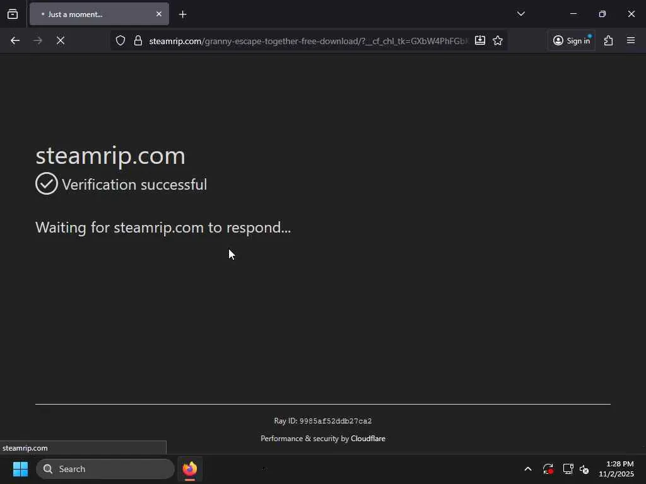
Task: Go back one page
Action: [15, 40]
